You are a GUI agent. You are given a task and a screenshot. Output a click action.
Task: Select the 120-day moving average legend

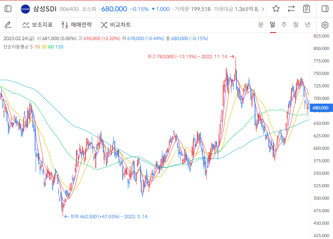59,47
